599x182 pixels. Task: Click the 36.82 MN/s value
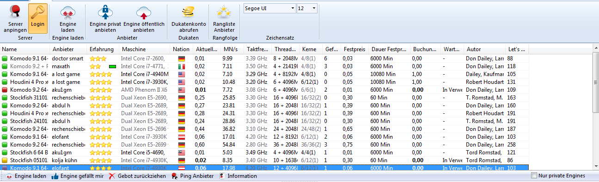230,129
